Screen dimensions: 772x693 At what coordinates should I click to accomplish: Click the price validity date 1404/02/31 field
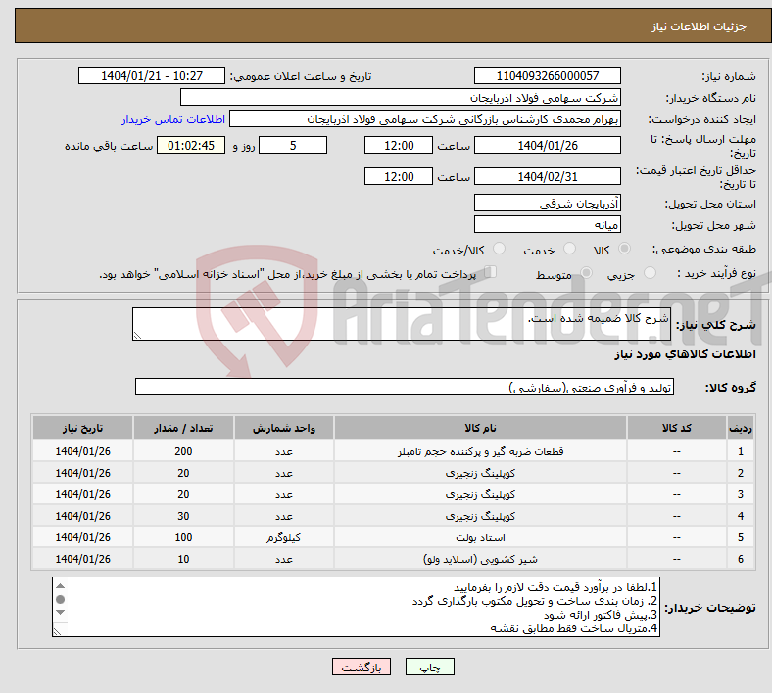click(547, 176)
